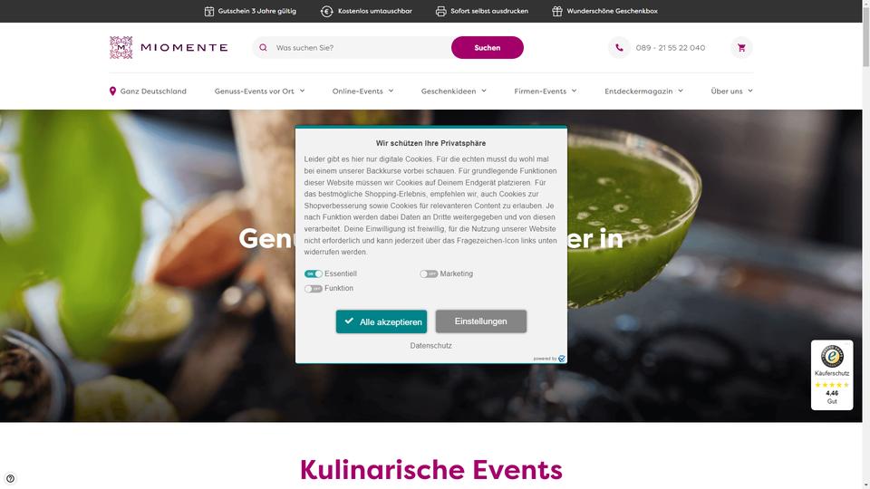Toggle the Essentiell cookie switch

(313, 273)
